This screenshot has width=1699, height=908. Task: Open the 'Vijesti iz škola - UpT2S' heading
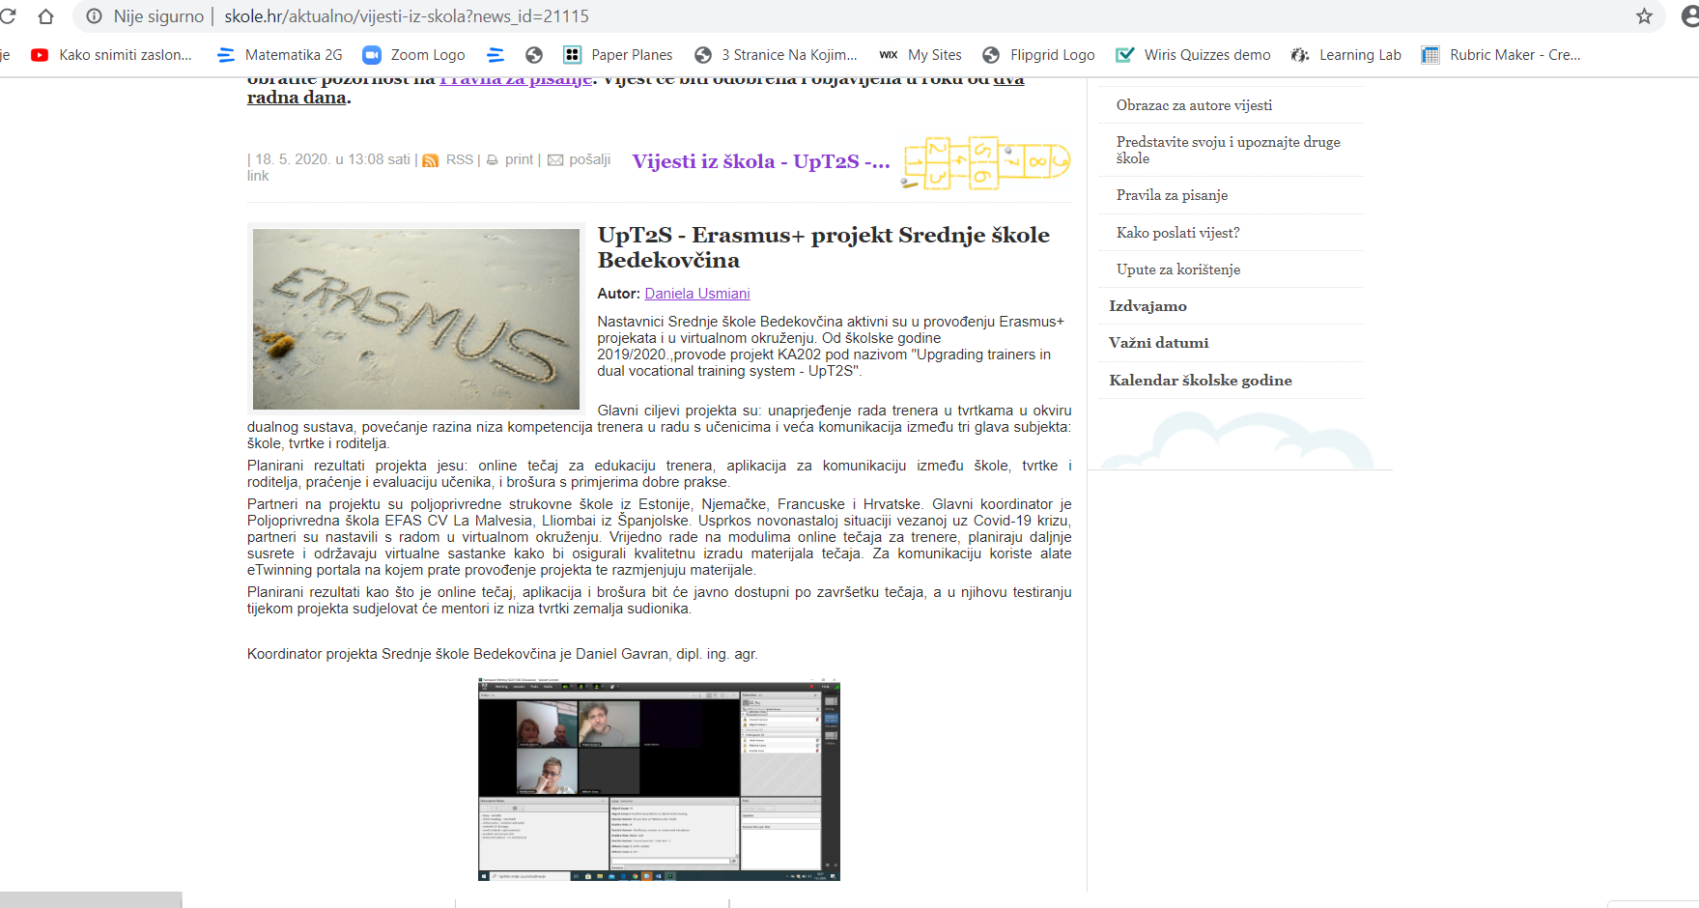[761, 161]
